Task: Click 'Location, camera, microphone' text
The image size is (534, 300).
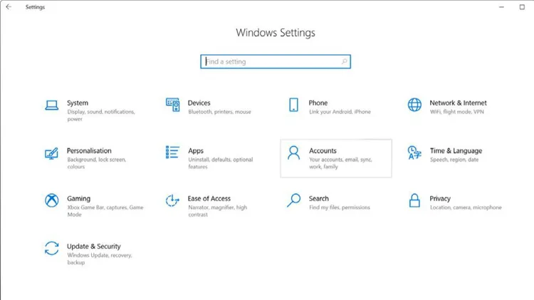Action: (x=466, y=207)
